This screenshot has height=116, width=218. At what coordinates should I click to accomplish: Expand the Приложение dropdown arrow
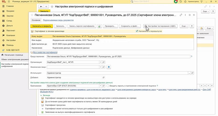[x=101, y=86]
